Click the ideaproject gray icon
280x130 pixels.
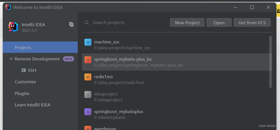[88, 95]
